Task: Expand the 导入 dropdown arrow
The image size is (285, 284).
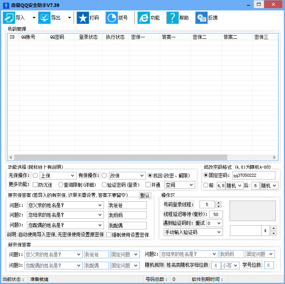Action: tap(34, 18)
